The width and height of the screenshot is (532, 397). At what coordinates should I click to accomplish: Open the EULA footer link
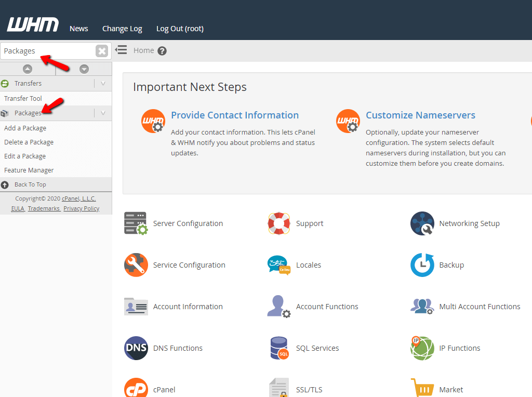pyautogui.click(x=18, y=208)
